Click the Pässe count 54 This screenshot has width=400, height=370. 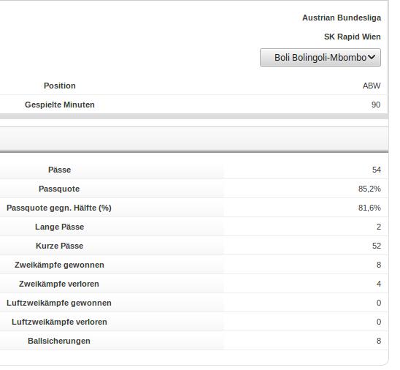[x=377, y=170]
